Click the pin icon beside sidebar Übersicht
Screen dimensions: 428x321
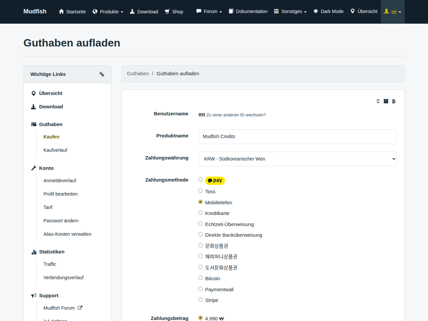point(33,93)
